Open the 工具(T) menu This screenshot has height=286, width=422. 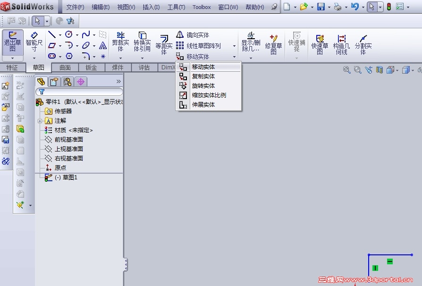point(176,7)
